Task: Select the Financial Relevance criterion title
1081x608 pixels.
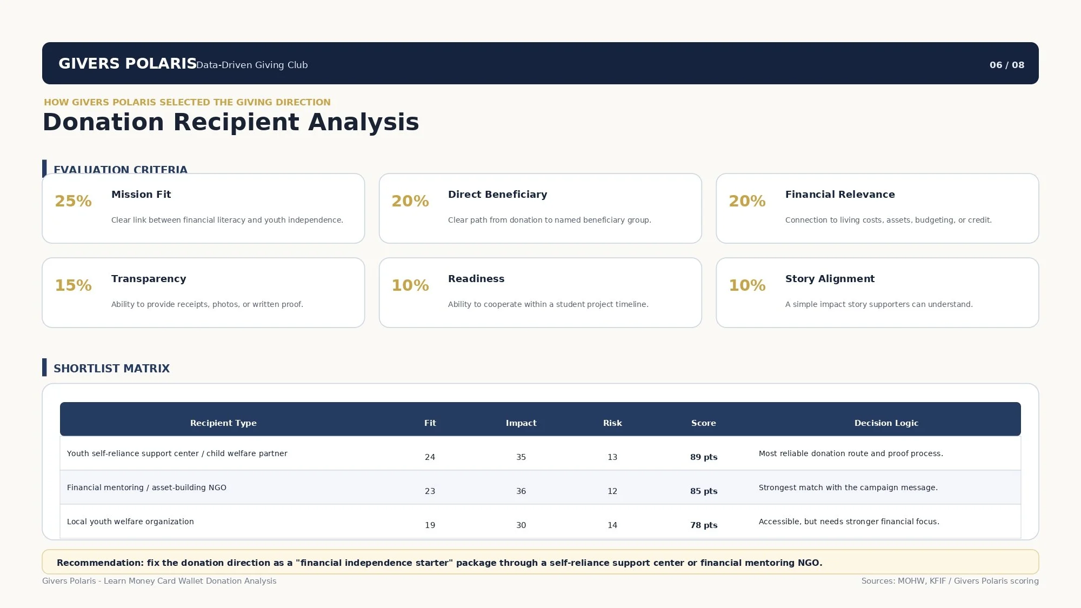Action: click(840, 195)
